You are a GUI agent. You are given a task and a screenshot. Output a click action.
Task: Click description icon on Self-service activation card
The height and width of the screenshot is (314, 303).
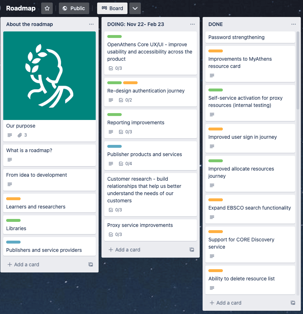[212, 115]
